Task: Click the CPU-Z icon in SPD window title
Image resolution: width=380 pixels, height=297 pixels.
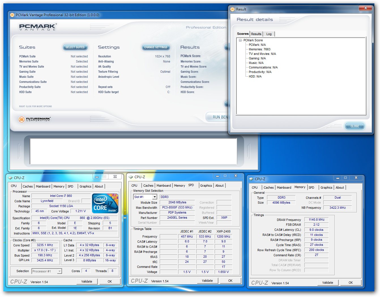Action: click(x=131, y=177)
